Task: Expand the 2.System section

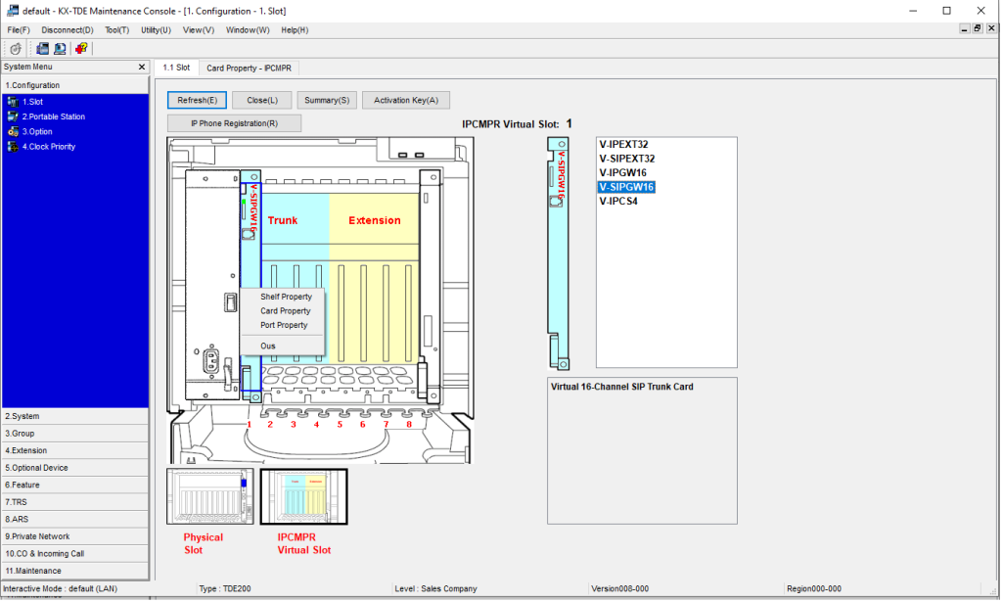Action: tap(74, 416)
